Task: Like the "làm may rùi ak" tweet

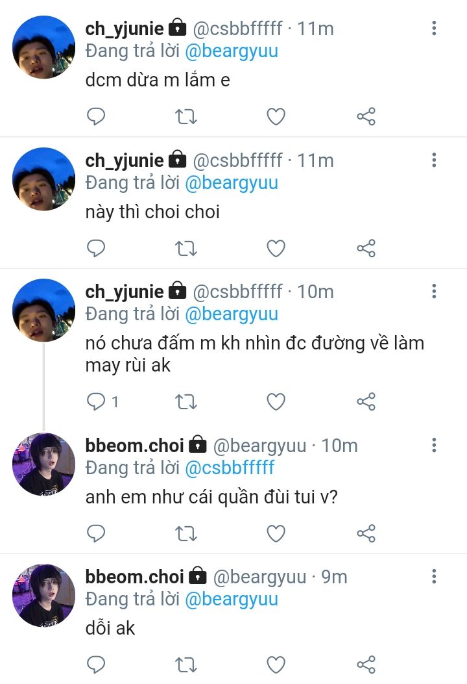Action: pos(276,402)
